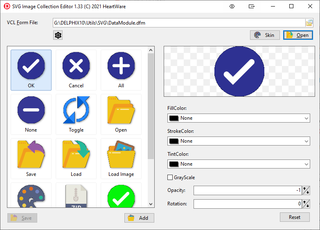Click the VCL Form File path field
Screen dimensions: 320x230
tap(178, 23)
